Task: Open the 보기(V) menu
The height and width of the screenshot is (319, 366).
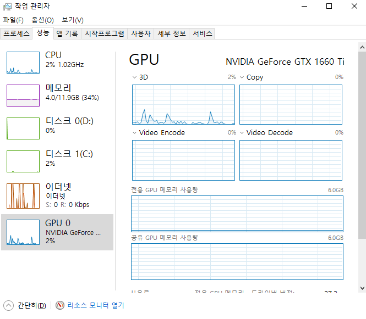Action: [x=73, y=20]
